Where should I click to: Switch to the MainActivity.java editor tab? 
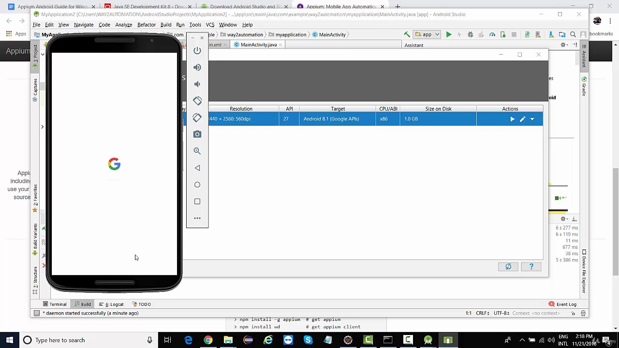pos(258,44)
